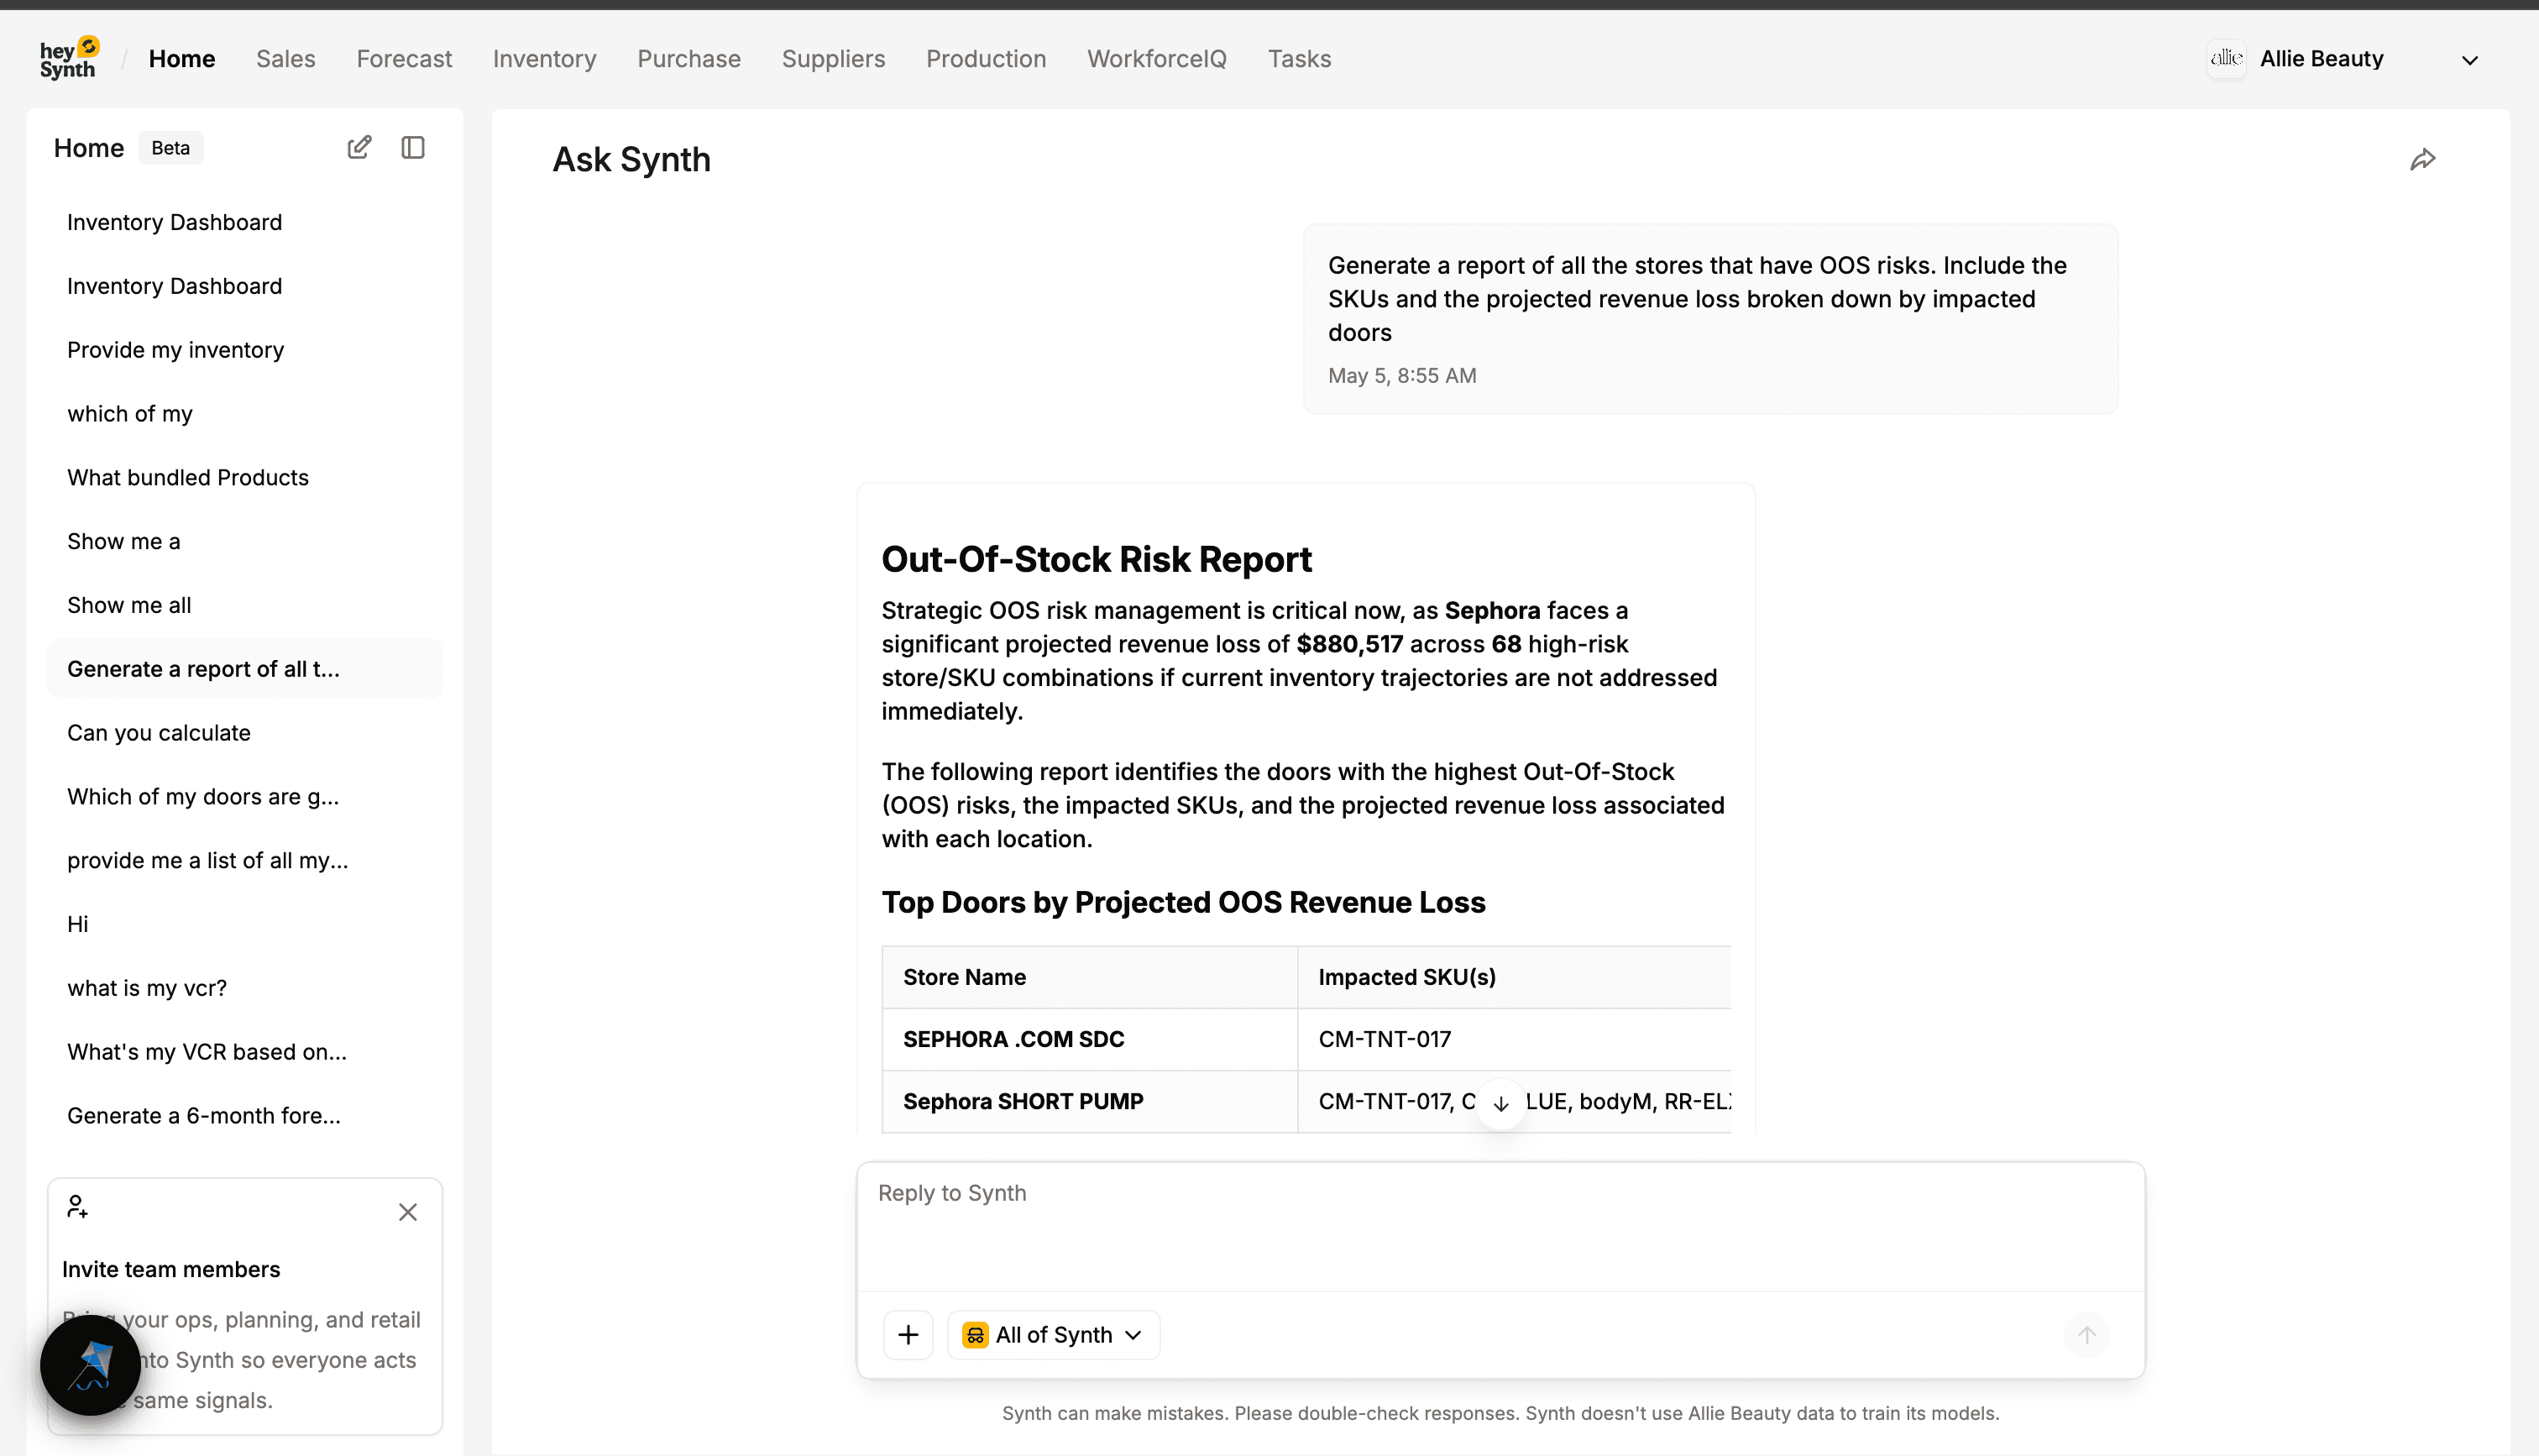The image size is (2539, 1456).
Task: Open second Inventory Dashboard chat
Action: tap(245, 286)
